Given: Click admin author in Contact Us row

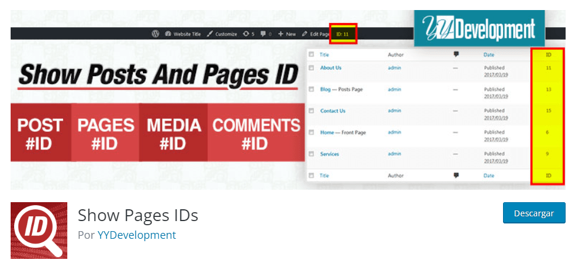Looking at the screenshot, I should tap(394, 111).
